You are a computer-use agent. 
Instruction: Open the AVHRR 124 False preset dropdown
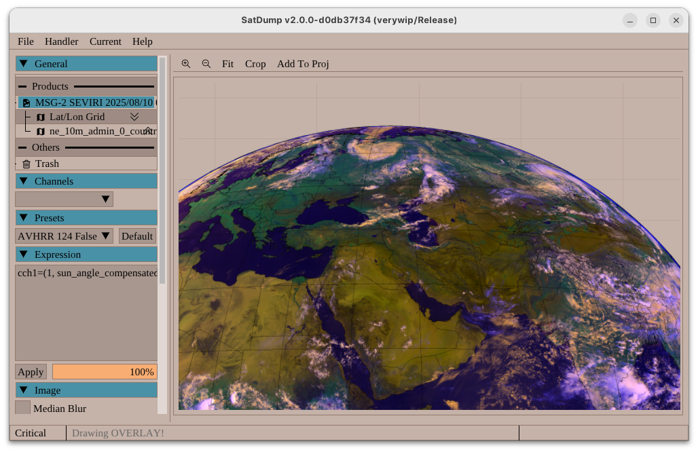pyautogui.click(x=64, y=236)
